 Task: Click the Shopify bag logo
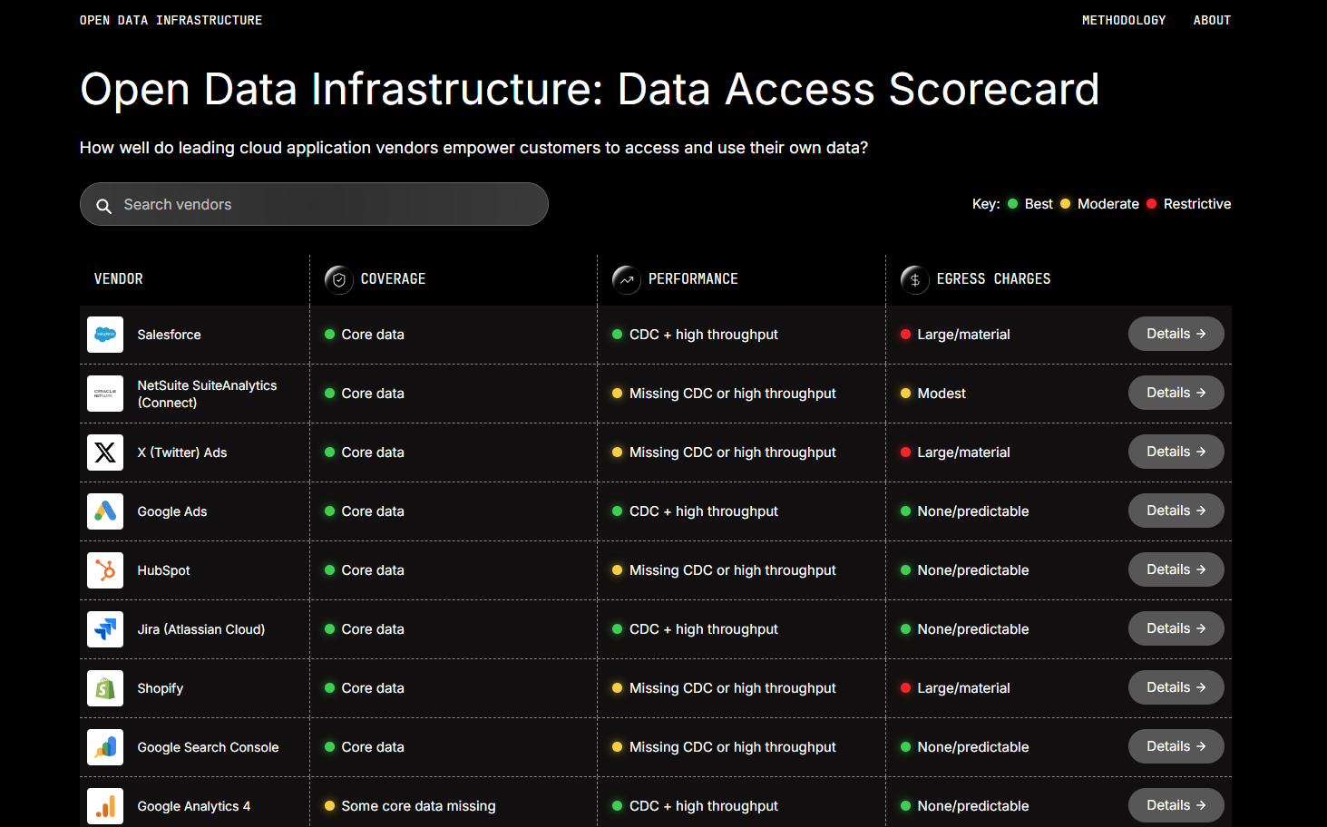105,688
